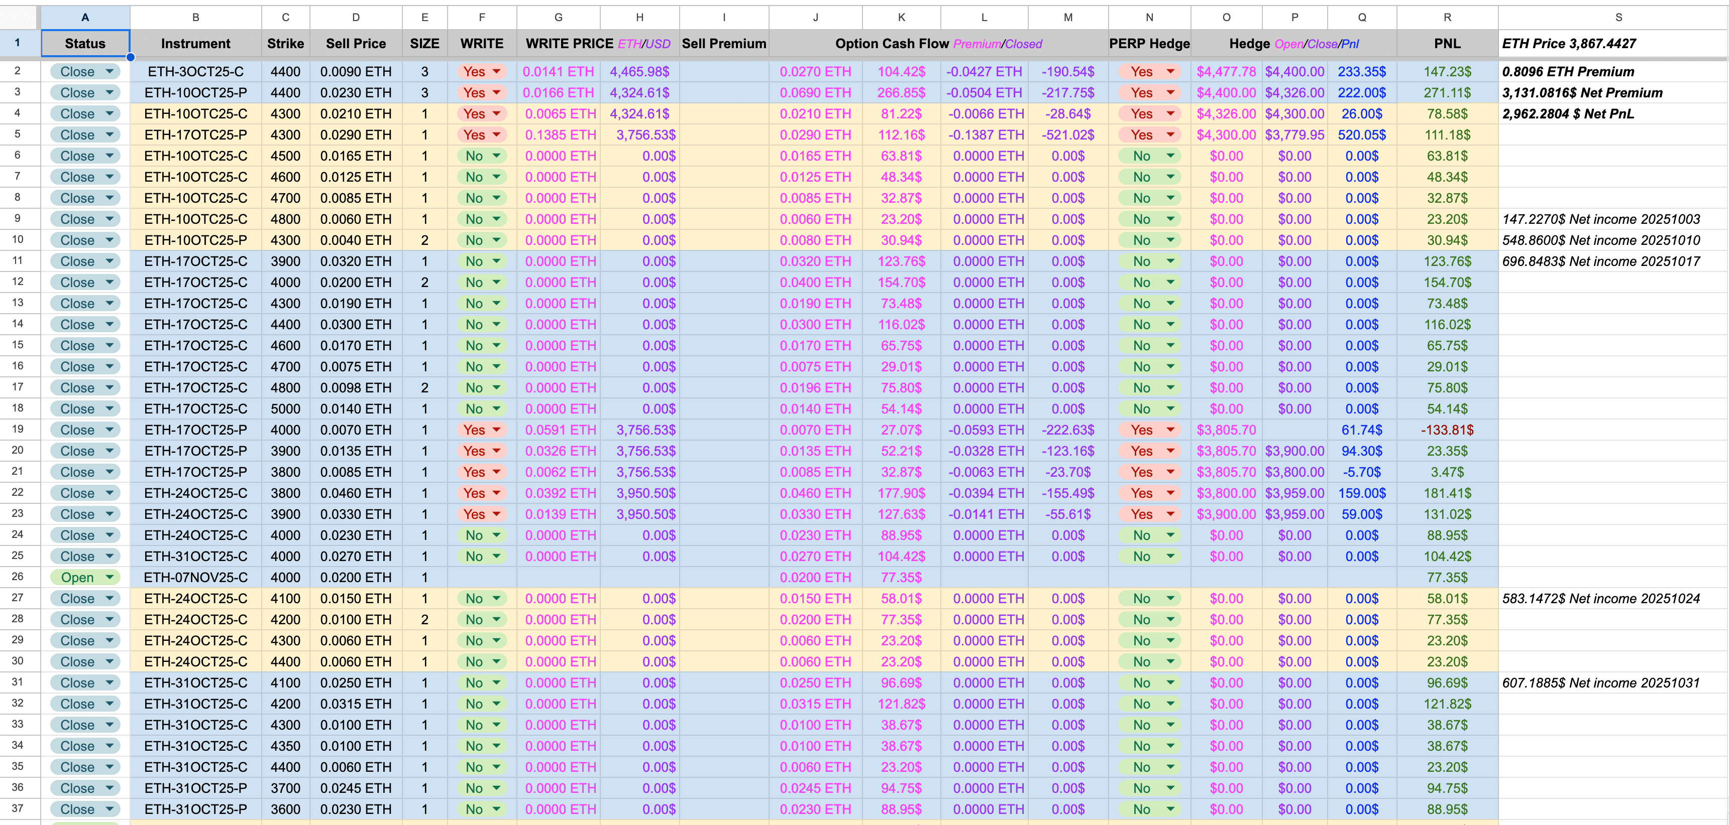
Task: Open the PERP Hedge No dropdown in row 6
Action: click(x=1149, y=156)
